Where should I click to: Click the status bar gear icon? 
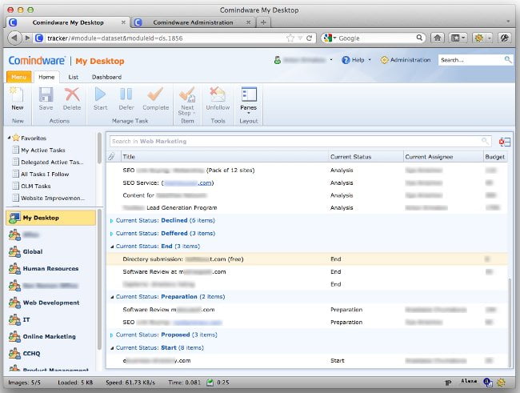501,383
